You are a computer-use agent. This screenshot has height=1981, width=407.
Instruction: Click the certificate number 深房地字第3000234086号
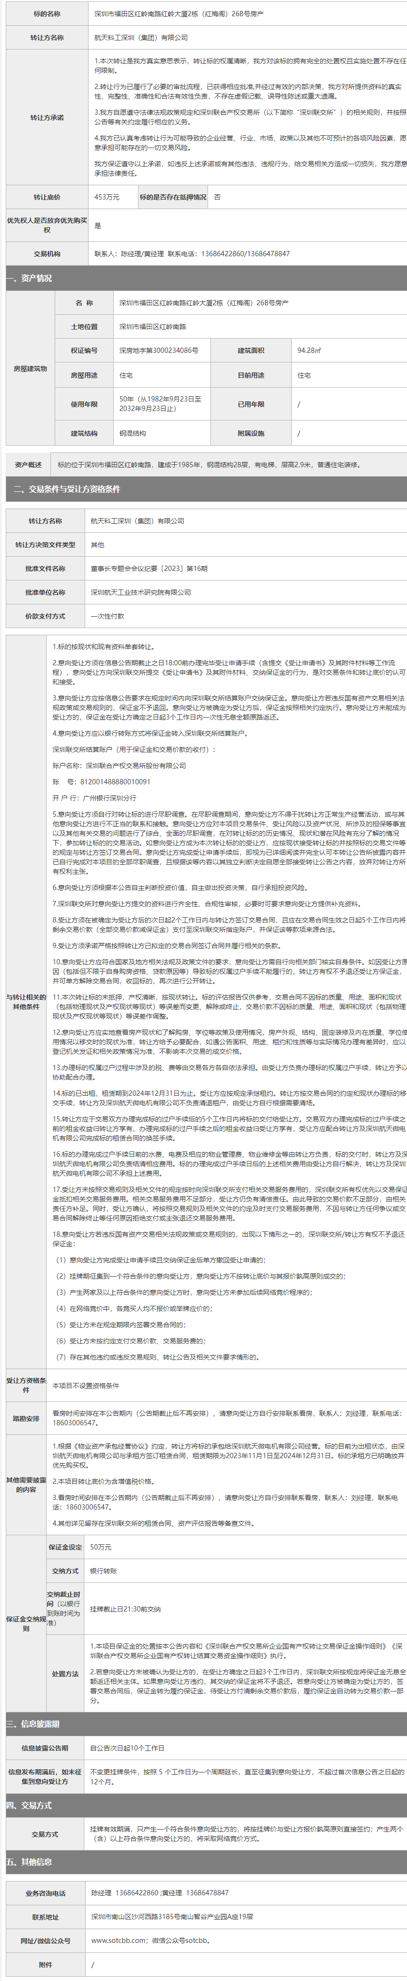click(x=159, y=350)
